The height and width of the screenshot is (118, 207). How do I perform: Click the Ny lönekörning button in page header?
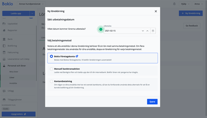[x=191, y=13]
